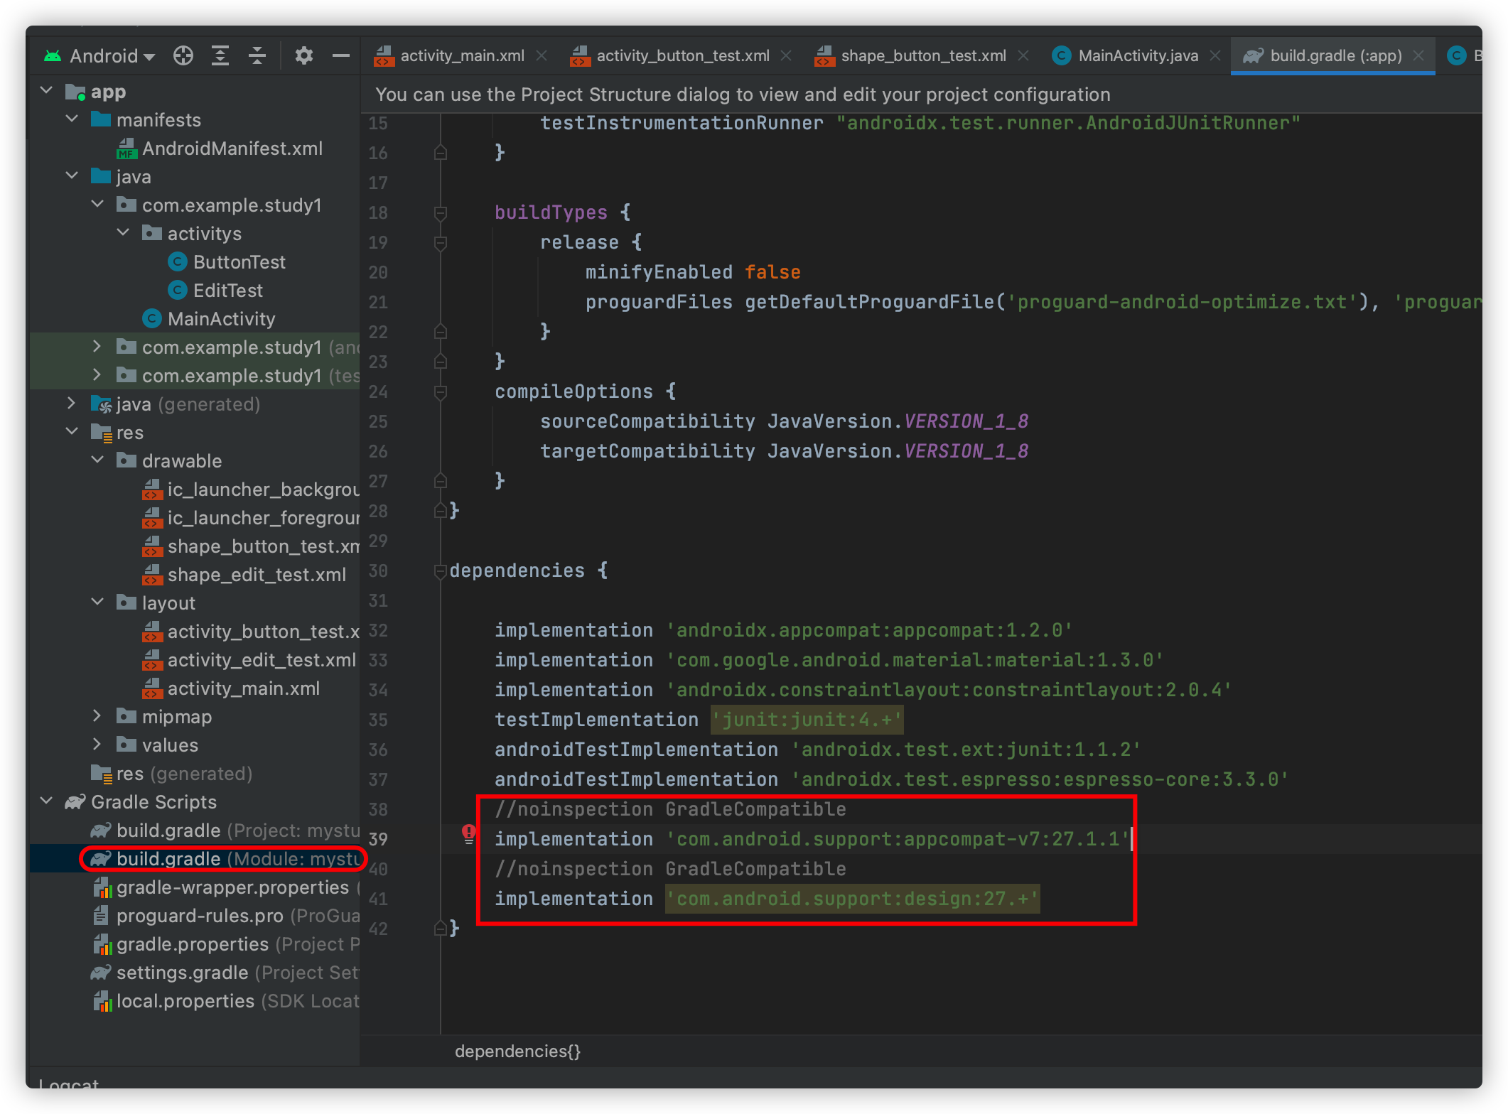1508x1114 pixels.
Task: Collapse the Gradle Scripts node
Action: (47, 801)
